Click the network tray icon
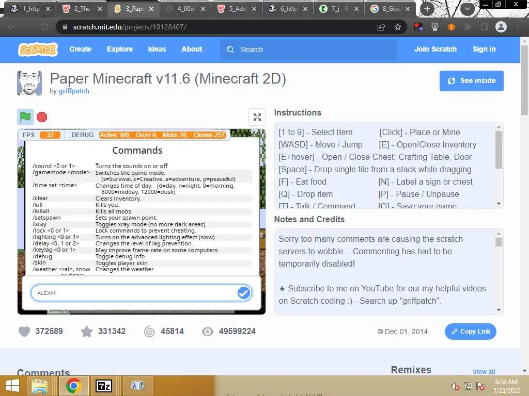The image size is (529, 396). coord(468,386)
